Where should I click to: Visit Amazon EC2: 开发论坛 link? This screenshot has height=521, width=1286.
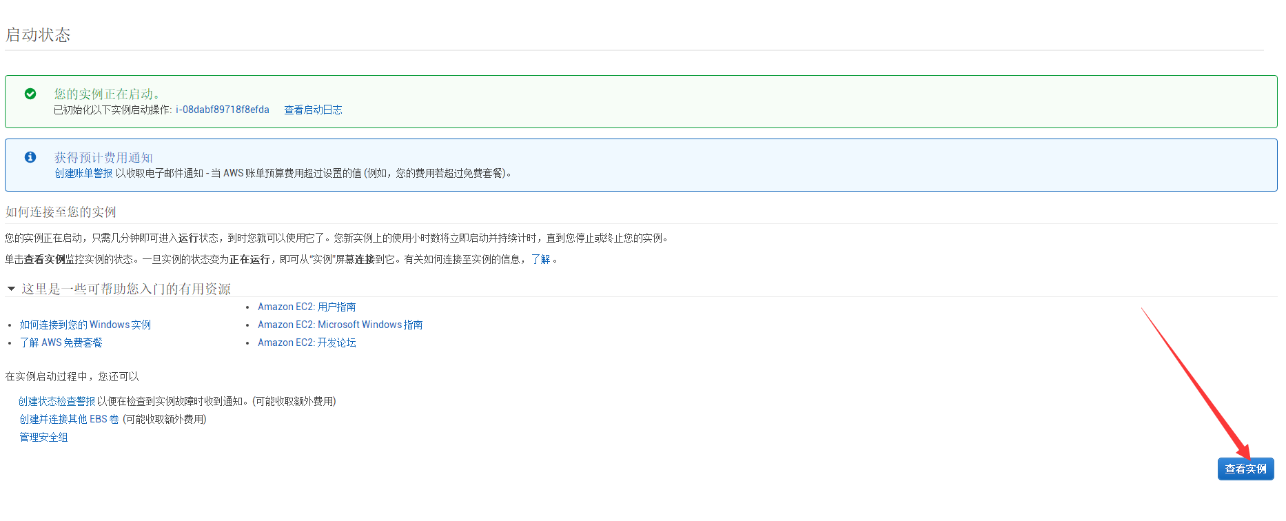pos(307,343)
